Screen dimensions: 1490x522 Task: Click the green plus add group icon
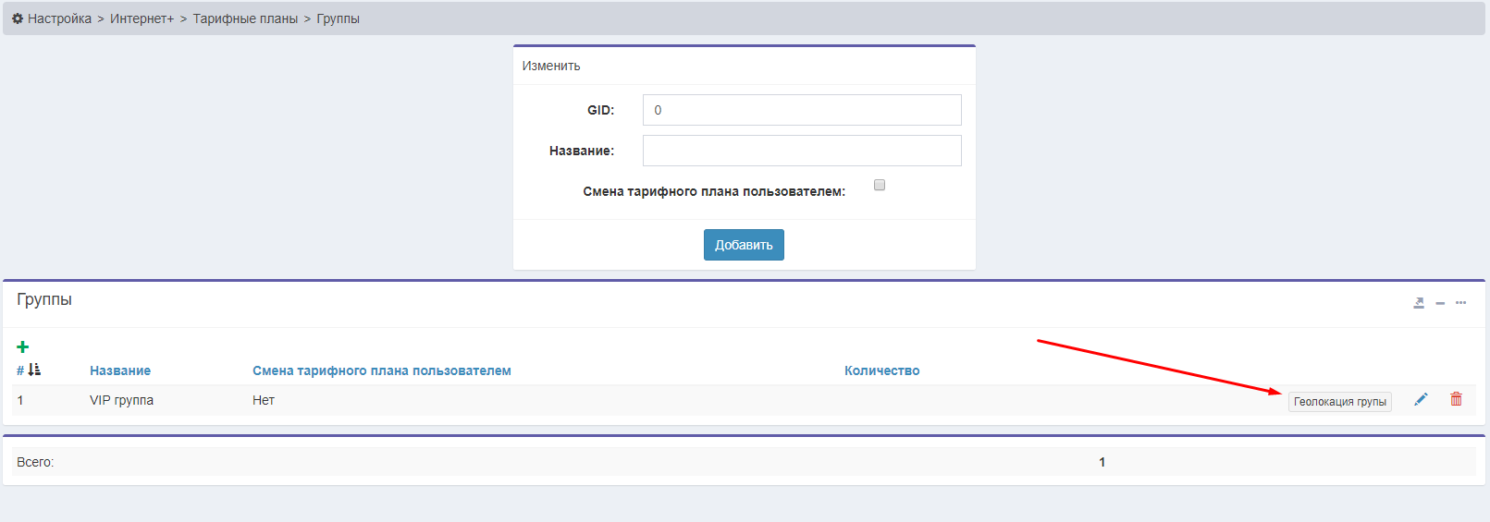[x=23, y=347]
